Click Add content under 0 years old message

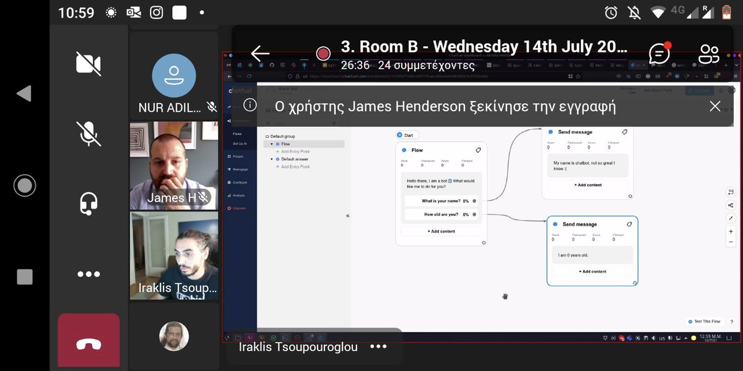(593, 271)
